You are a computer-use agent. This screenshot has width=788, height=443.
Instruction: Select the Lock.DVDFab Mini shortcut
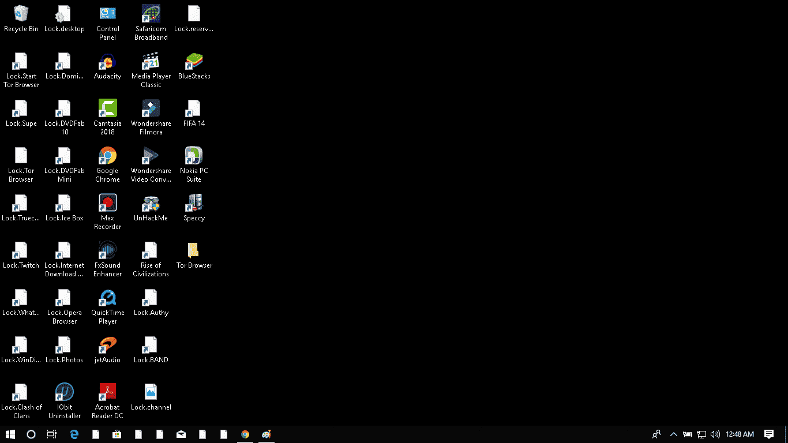(x=65, y=165)
